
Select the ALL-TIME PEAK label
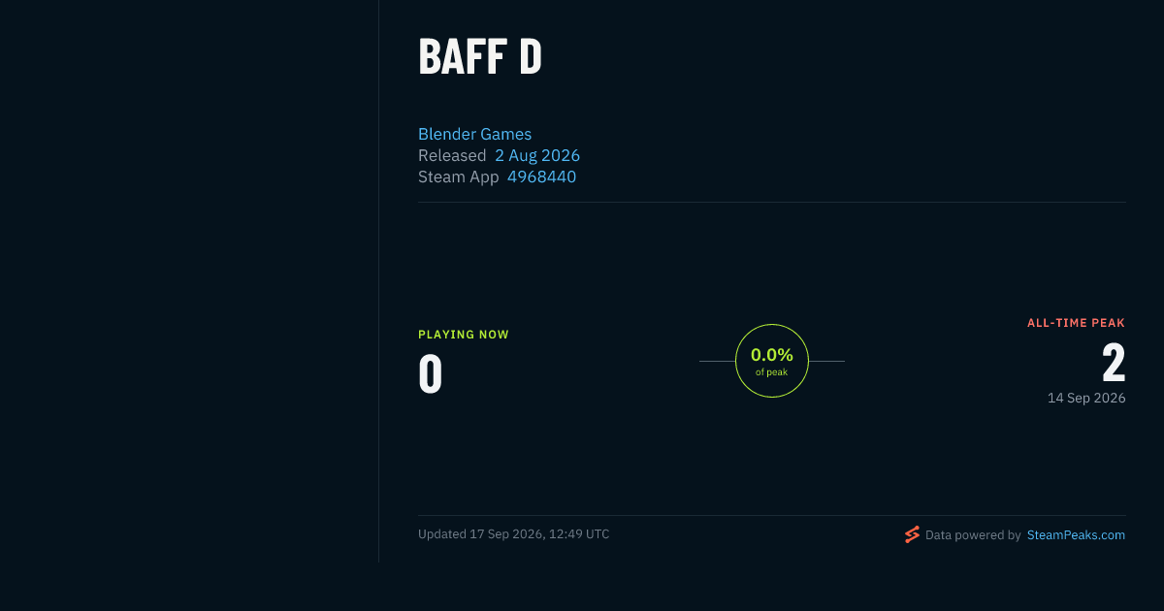tap(1076, 323)
